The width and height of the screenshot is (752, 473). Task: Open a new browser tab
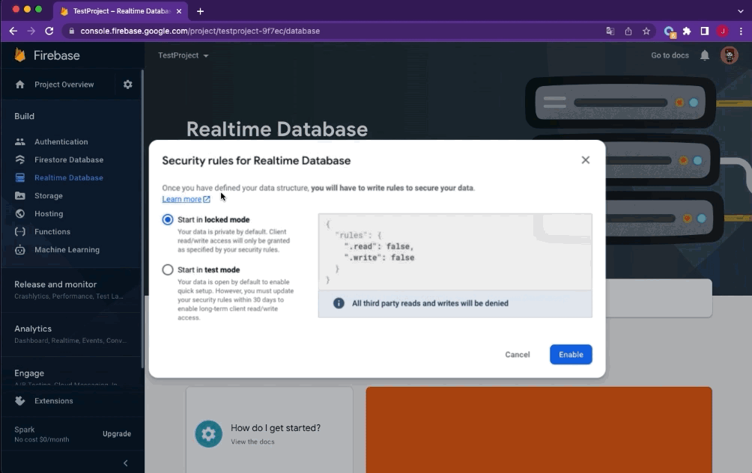click(x=200, y=11)
